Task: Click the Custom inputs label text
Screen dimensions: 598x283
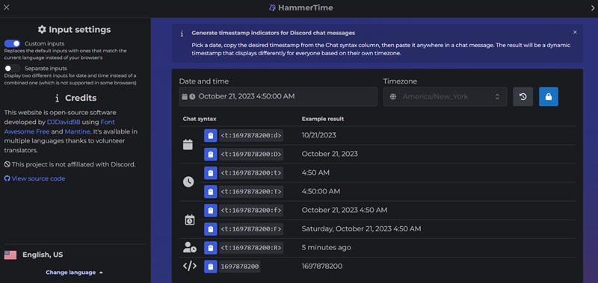Action: pos(45,43)
